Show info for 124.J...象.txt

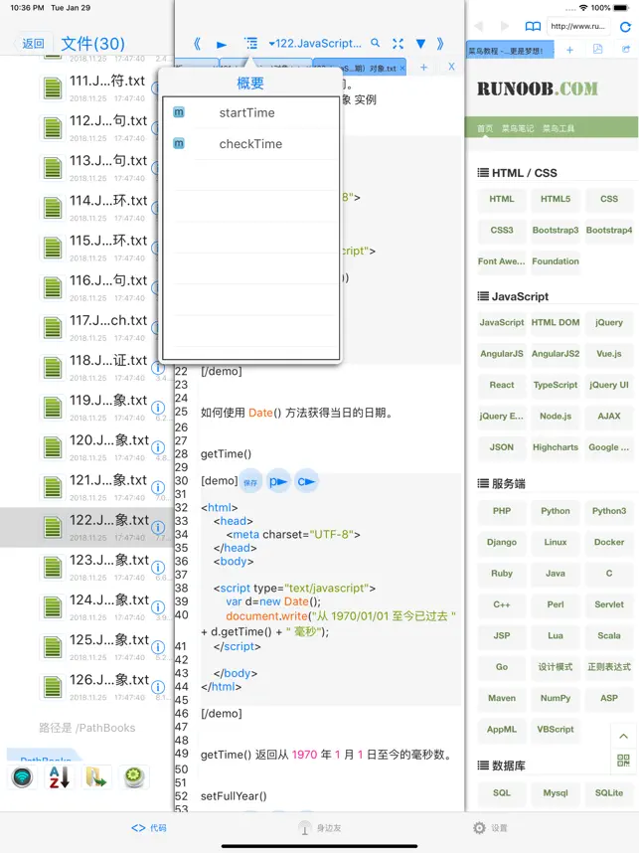158,607
